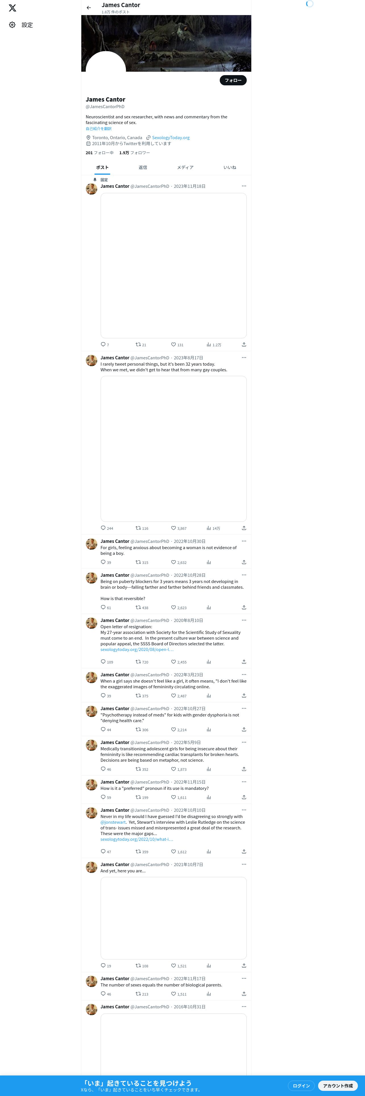Viewport: 365px width, 1096px height.
Task: Click the back arrow beside James Cantor header
Action: coord(89,8)
